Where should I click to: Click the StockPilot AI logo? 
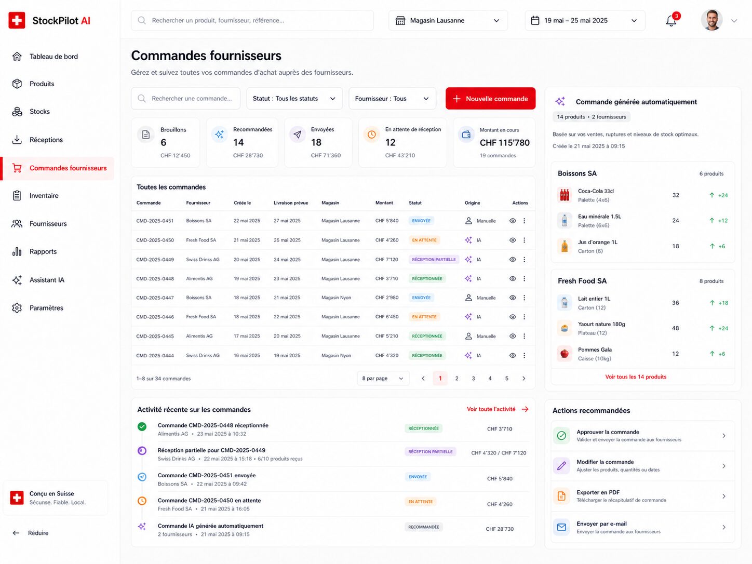click(x=49, y=21)
